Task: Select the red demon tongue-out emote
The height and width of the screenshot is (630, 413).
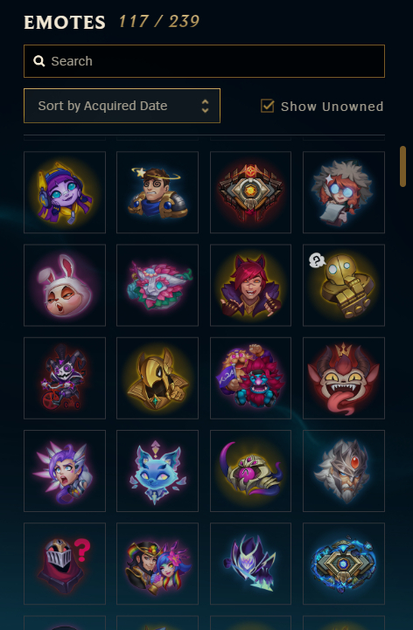Action: pyautogui.click(x=344, y=377)
